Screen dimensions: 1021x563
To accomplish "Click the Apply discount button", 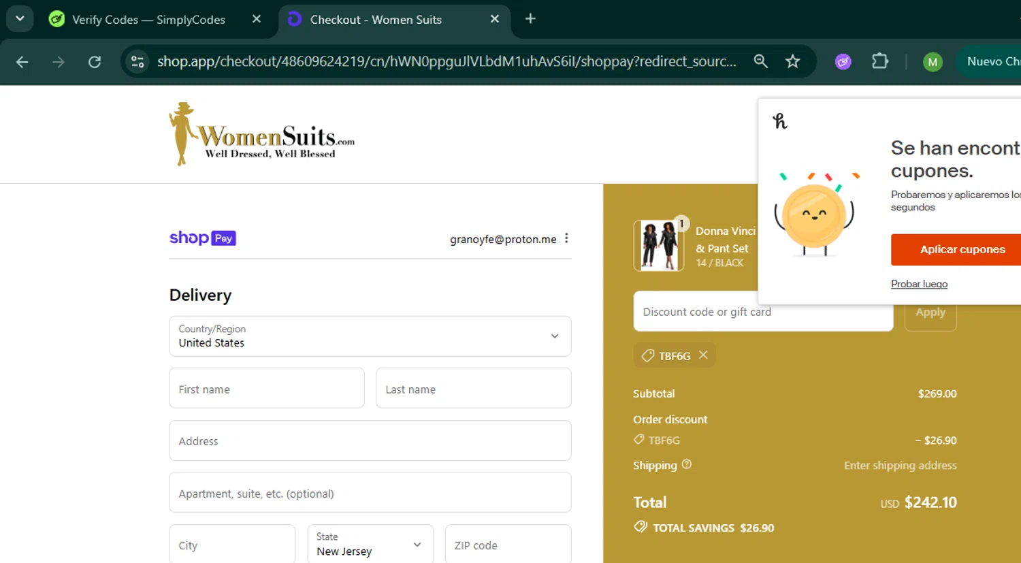I will pos(930,312).
